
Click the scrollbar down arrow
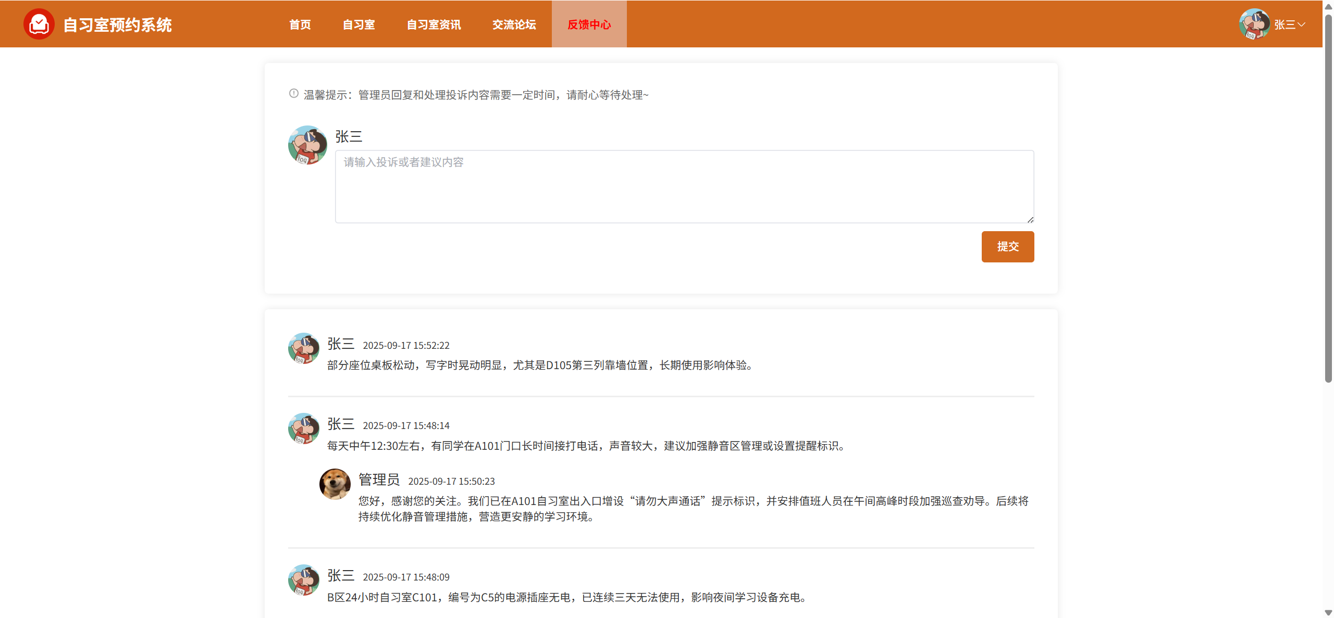1328,613
